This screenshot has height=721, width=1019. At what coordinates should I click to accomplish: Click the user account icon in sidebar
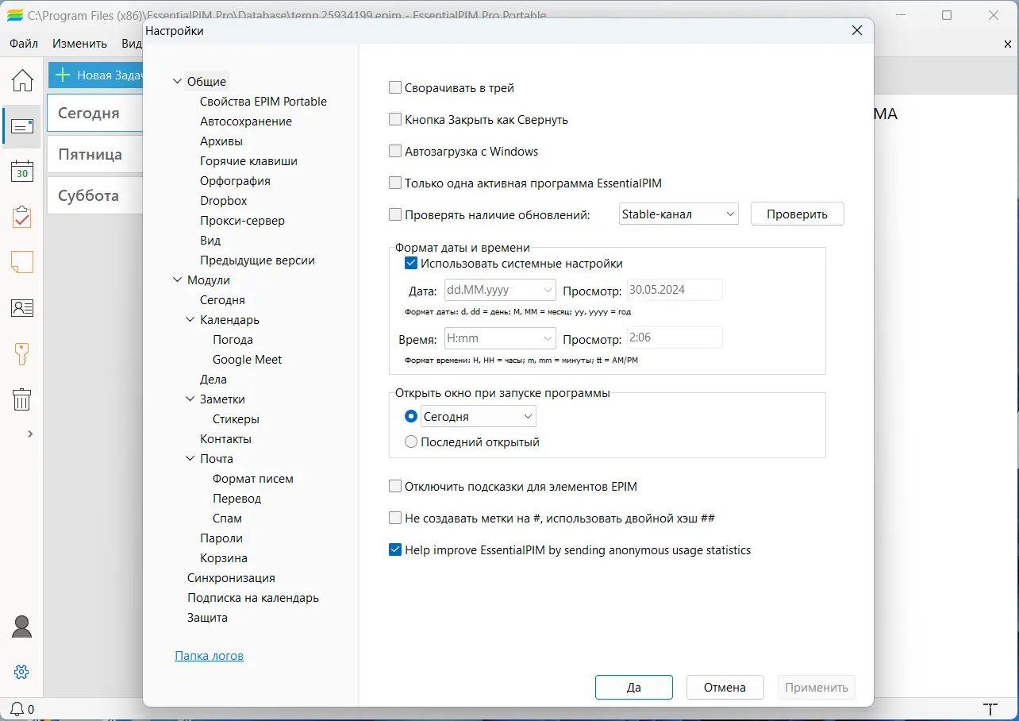(x=22, y=627)
